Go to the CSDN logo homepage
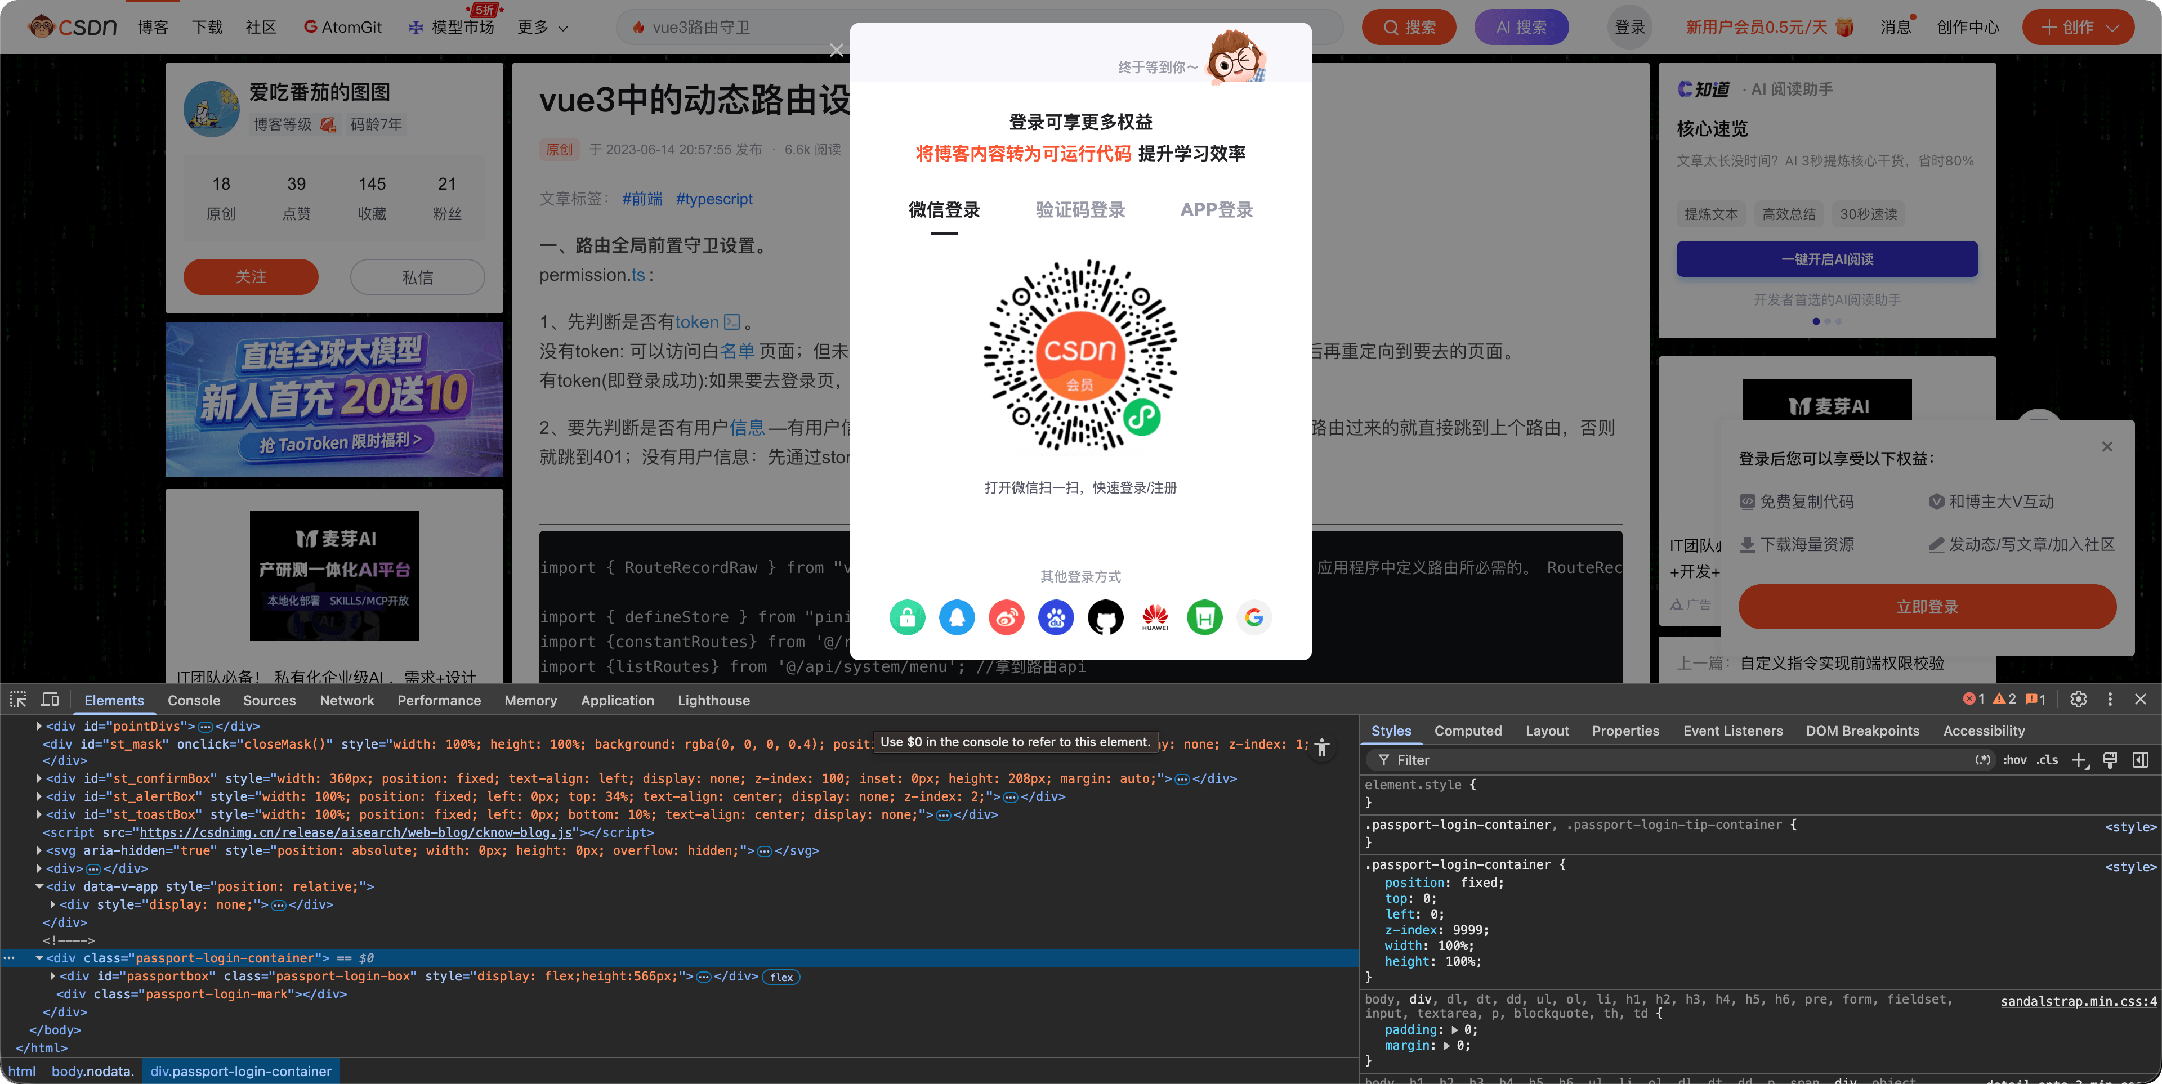2162x1084 pixels. tap(73, 27)
